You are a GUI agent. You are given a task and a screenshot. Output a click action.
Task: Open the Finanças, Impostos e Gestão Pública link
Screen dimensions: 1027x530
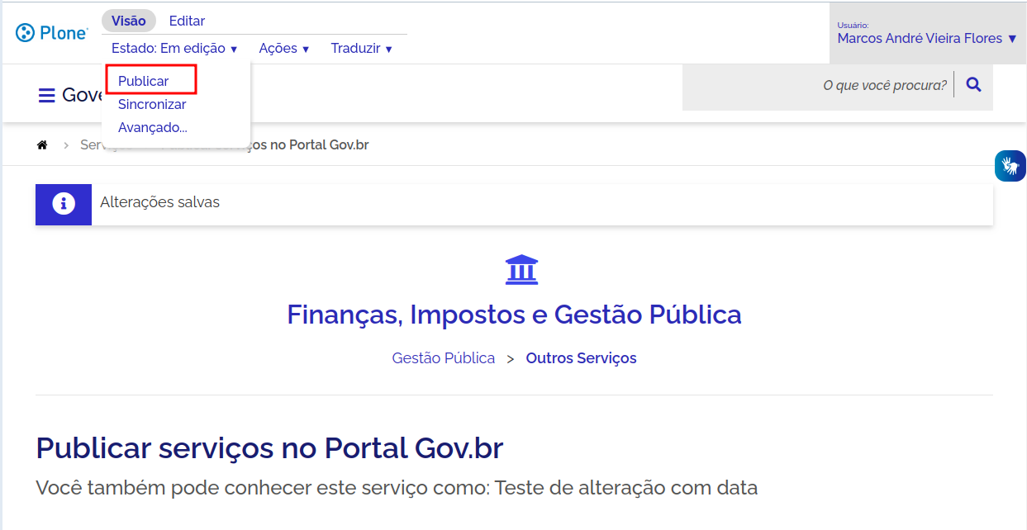(x=514, y=315)
